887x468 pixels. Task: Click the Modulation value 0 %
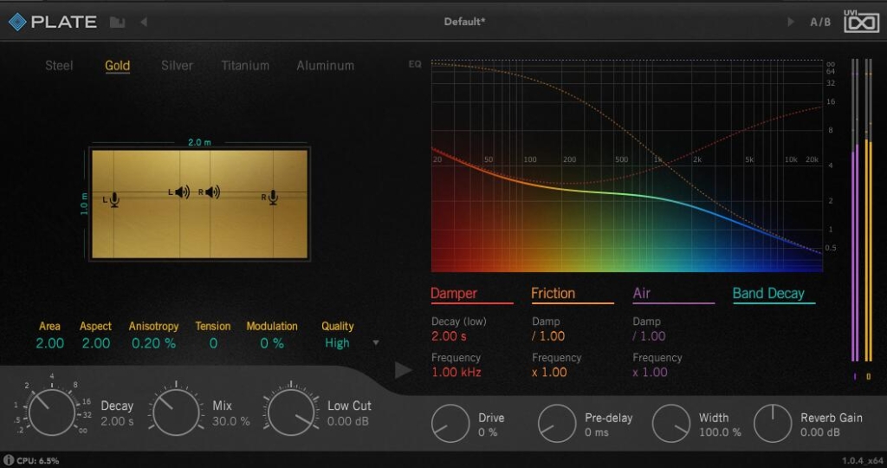[271, 343]
